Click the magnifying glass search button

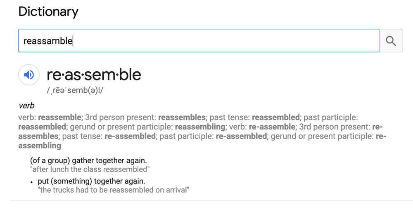tap(391, 41)
